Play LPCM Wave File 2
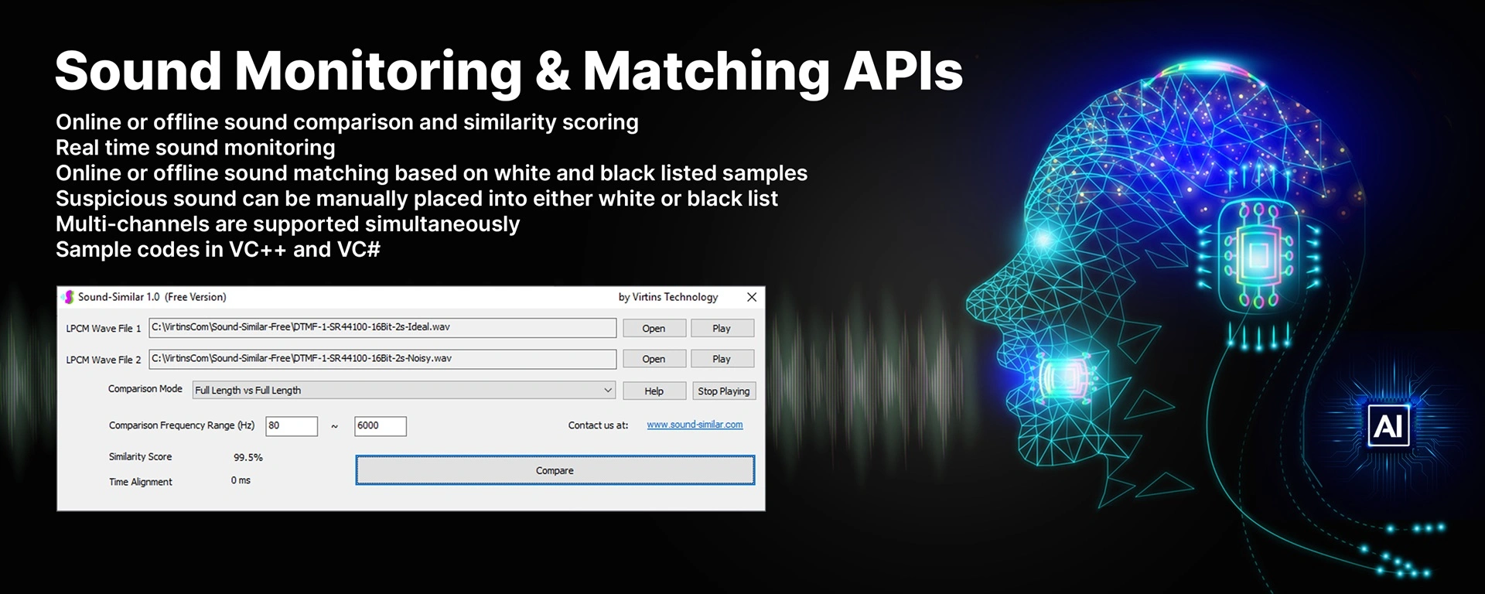 (721, 359)
